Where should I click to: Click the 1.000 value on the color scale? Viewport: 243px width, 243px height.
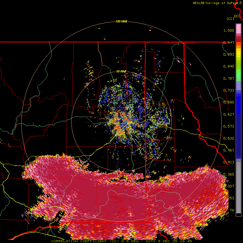pyautogui.click(x=229, y=30)
